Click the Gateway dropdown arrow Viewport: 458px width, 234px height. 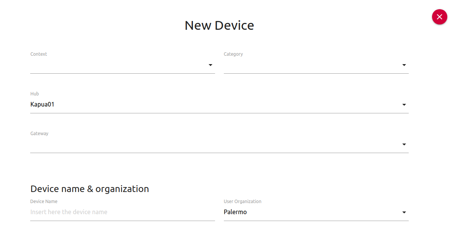tap(404, 145)
